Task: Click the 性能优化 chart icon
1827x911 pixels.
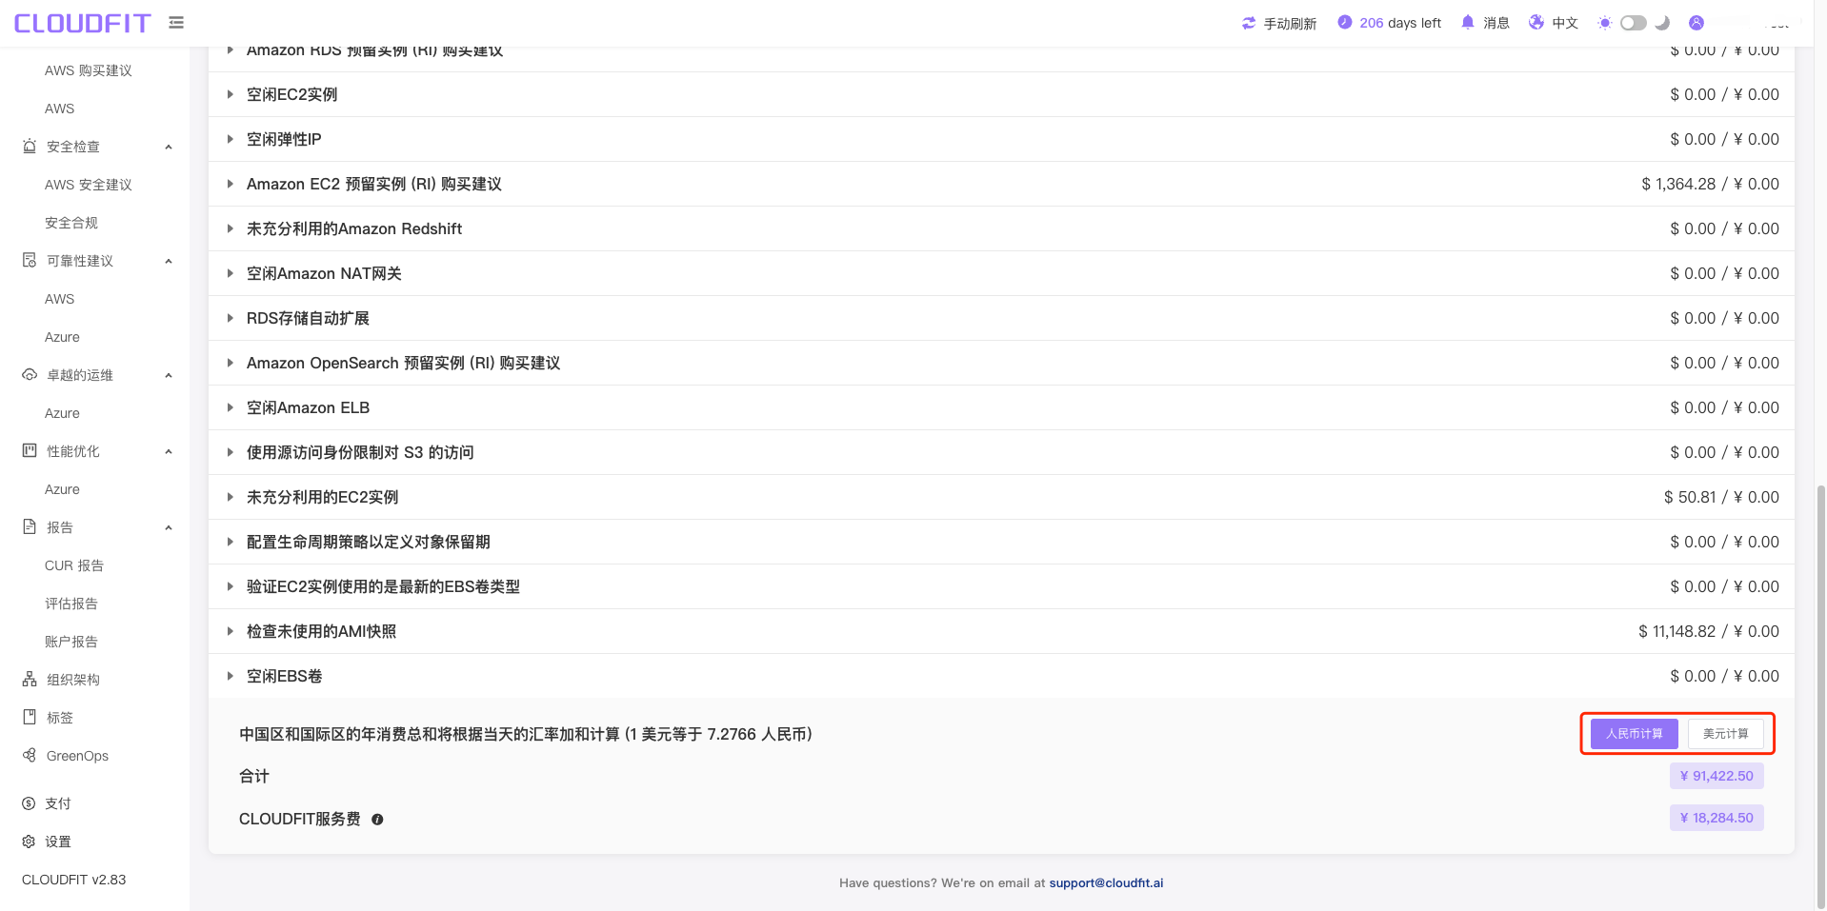Action: coord(30,450)
